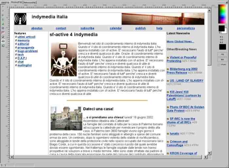Click the black foreground color swatch

(x=221, y=28)
